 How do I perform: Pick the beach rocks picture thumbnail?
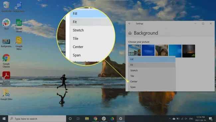coord(135,50)
